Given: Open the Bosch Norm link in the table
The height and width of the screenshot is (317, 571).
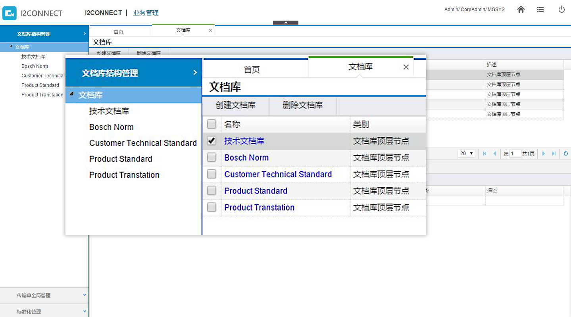Looking at the screenshot, I should (246, 158).
